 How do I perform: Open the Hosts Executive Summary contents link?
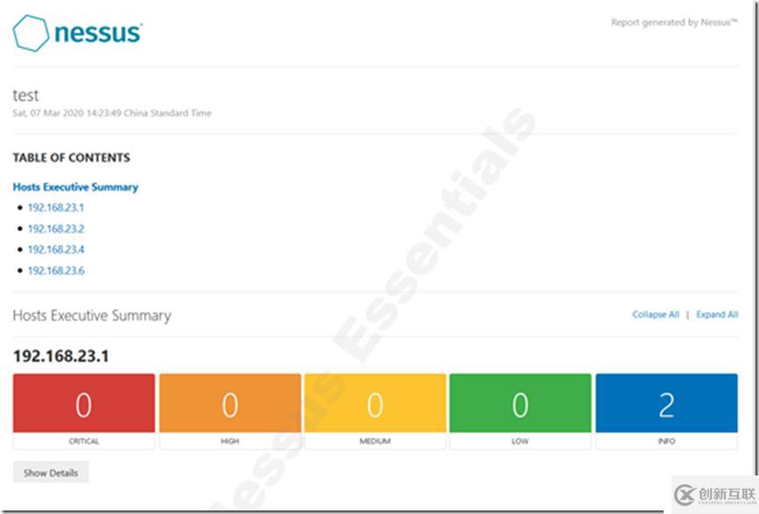click(x=75, y=187)
